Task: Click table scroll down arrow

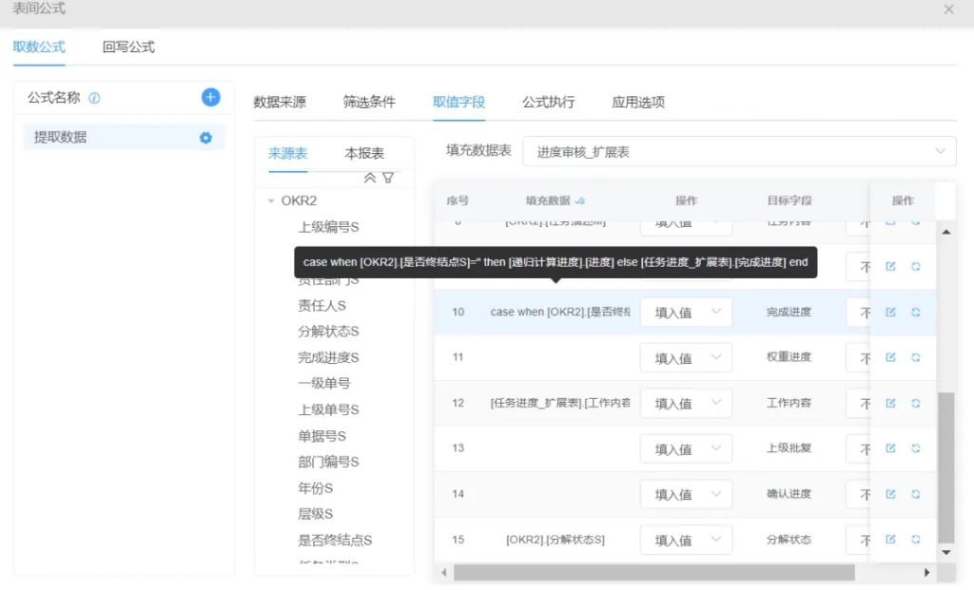Action: [x=946, y=552]
